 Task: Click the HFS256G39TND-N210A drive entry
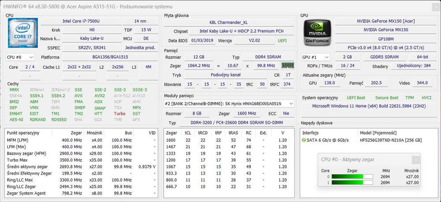tap(391, 140)
